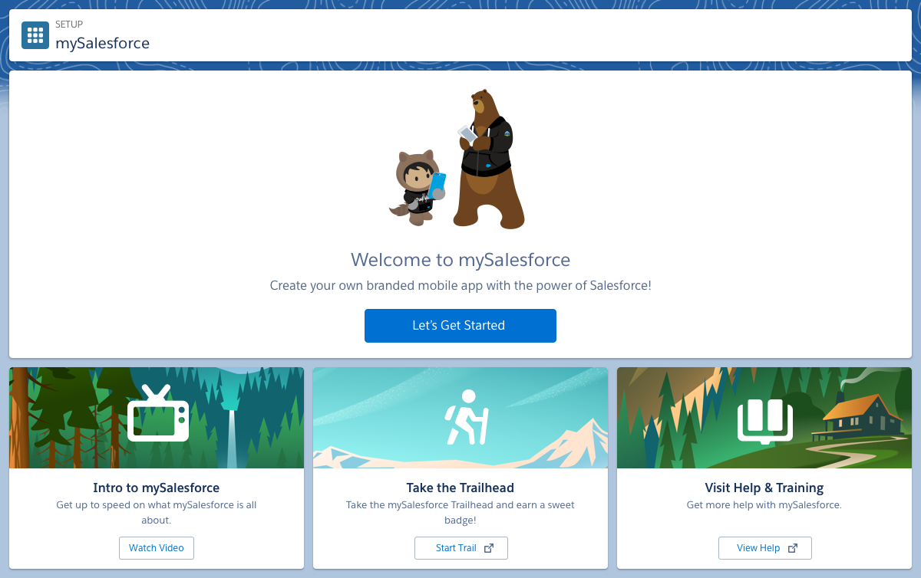This screenshot has height=578, width=921.
Task: Click the mySalesforce page title in the header
Action: point(102,43)
